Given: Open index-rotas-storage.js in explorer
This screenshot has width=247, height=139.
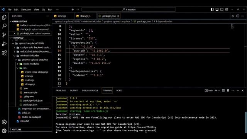Looking at the screenshot, I should click(36, 72).
